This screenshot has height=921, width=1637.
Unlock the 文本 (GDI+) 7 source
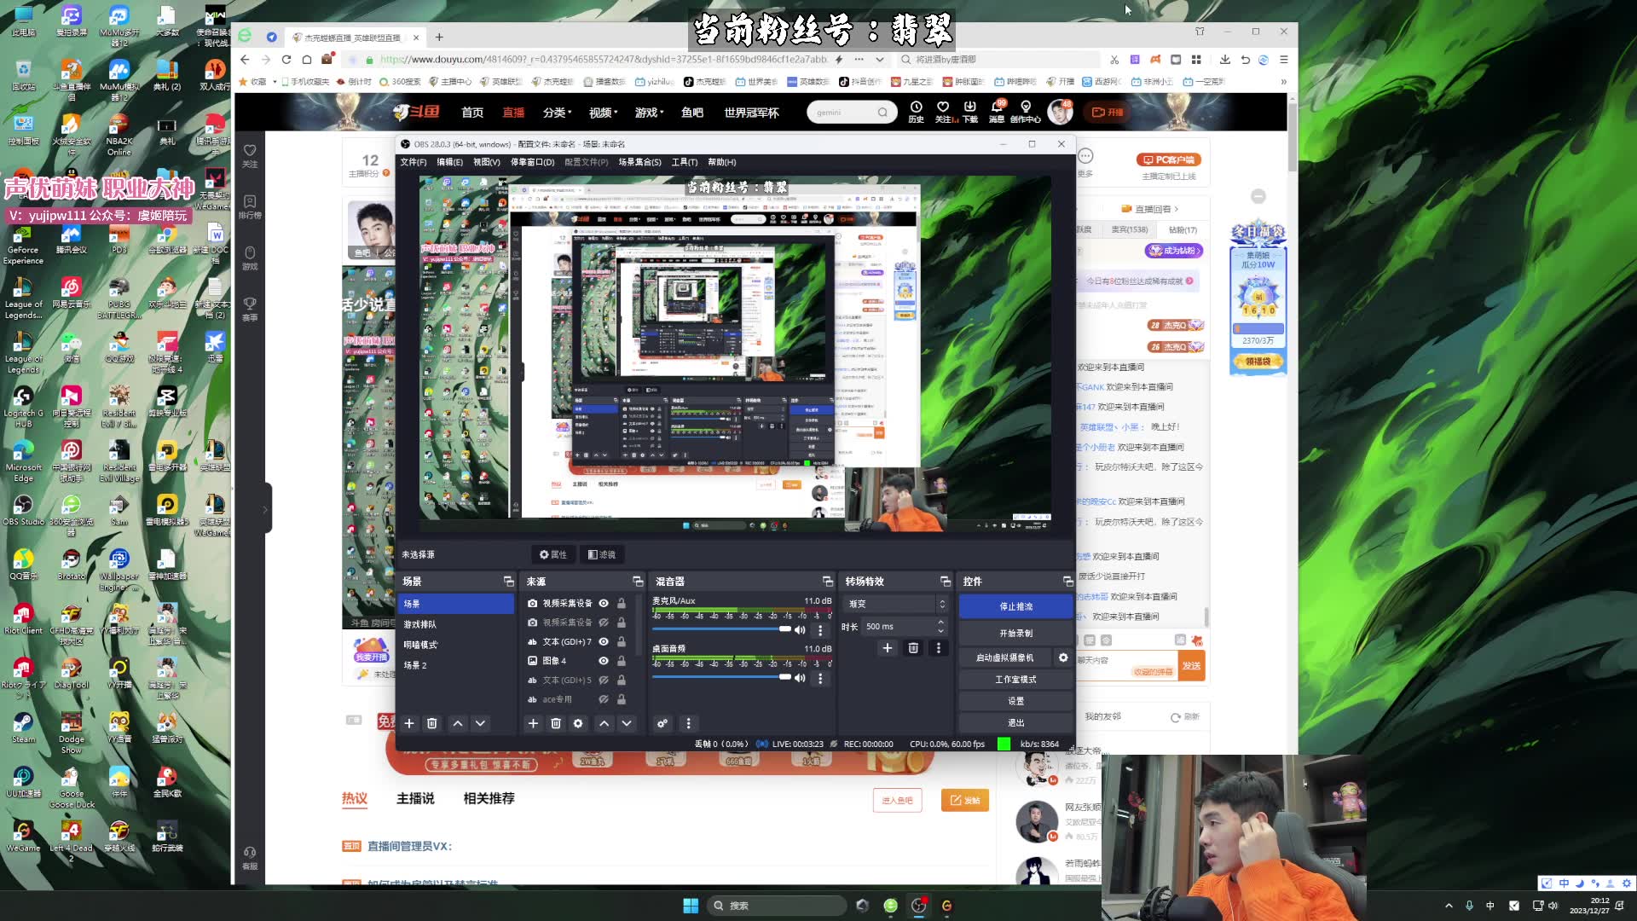(x=622, y=641)
